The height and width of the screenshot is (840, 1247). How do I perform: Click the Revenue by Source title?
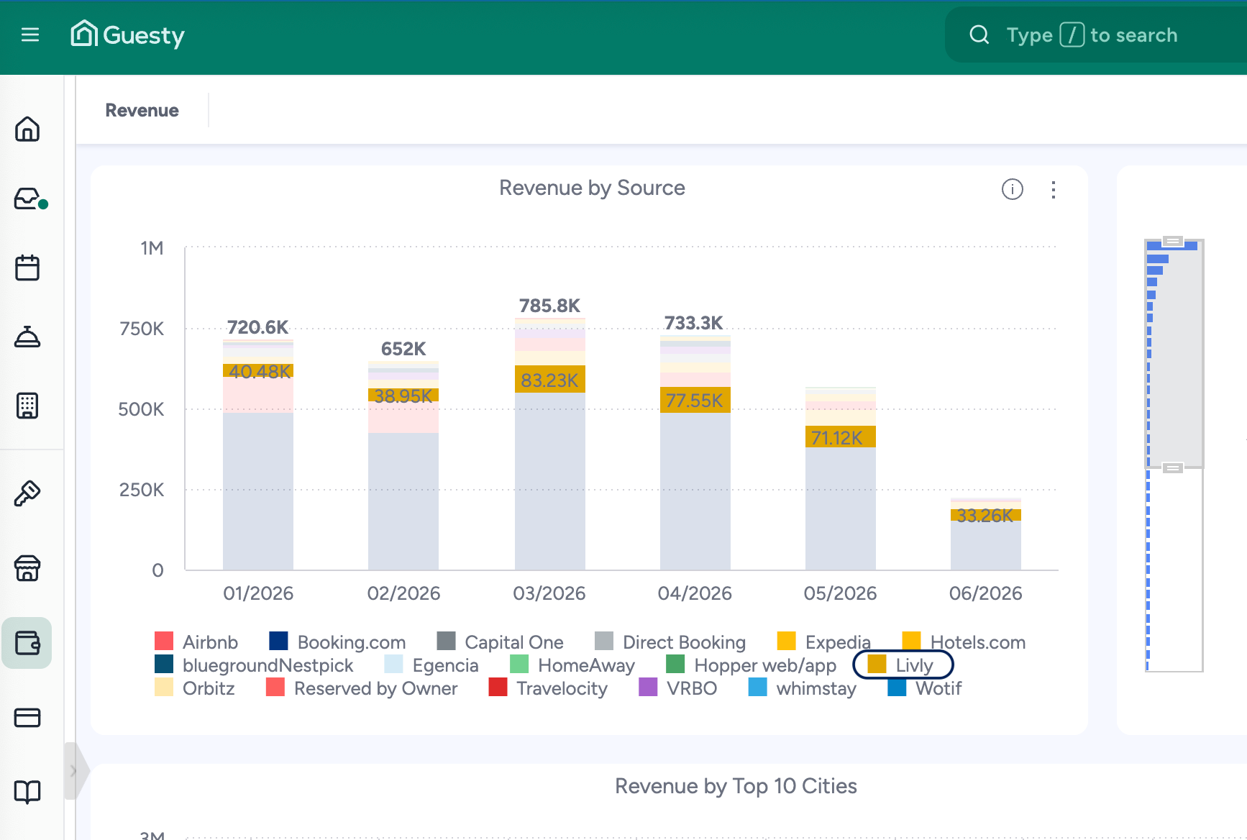tap(592, 188)
